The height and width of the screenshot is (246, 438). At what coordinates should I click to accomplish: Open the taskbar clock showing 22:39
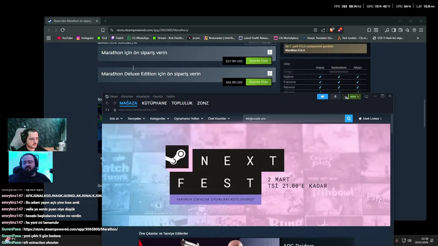[422, 241]
